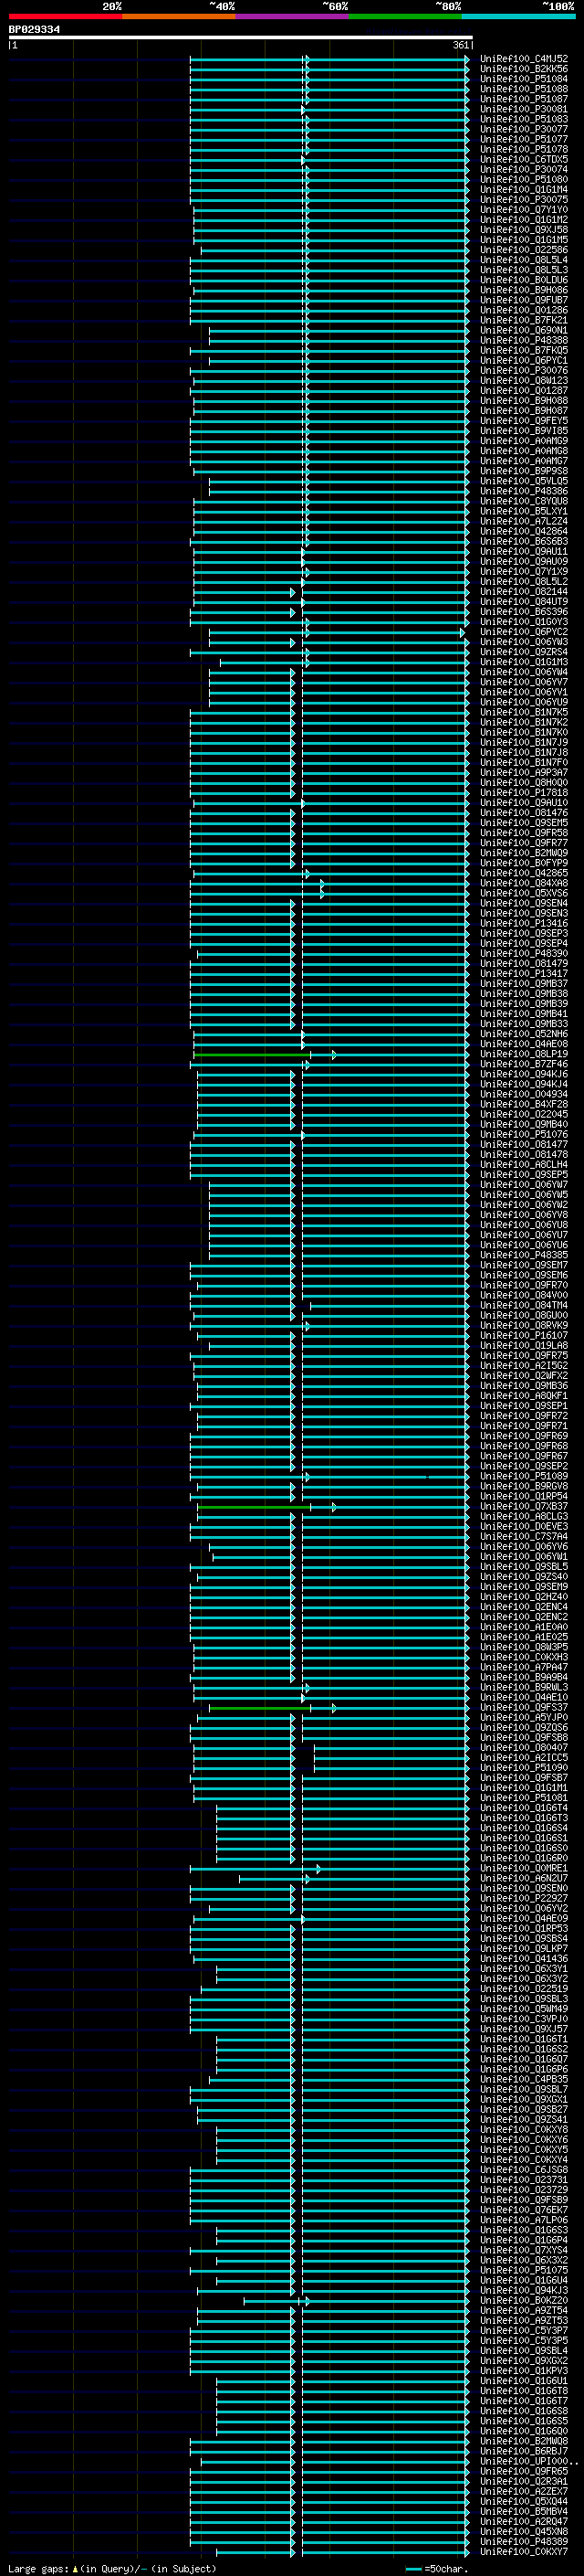The width and height of the screenshot is (584, 2576).
Task: Select the label UniRef100_Q01286
Action: click(524, 310)
